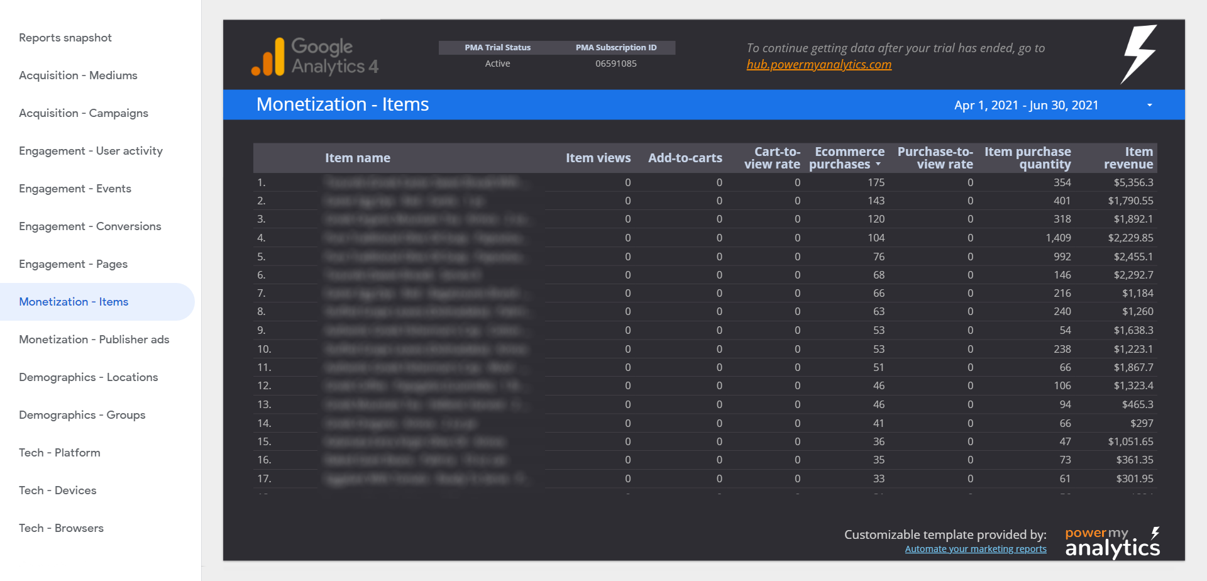This screenshot has height=581, width=1207.
Task: Sort by Item purchase quantity header
Action: coord(1027,158)
